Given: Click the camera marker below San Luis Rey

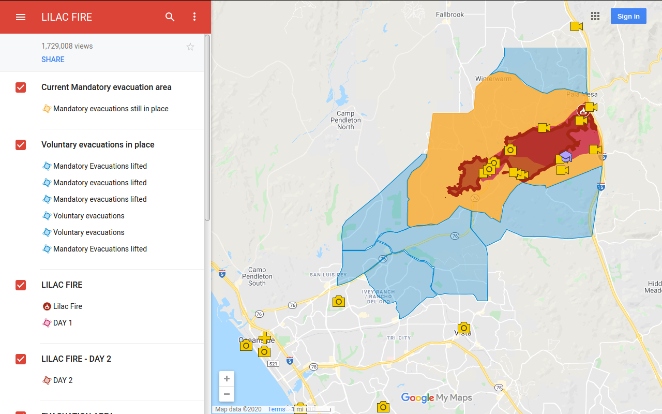Looking at the screenshot, I should click(339, 301).
